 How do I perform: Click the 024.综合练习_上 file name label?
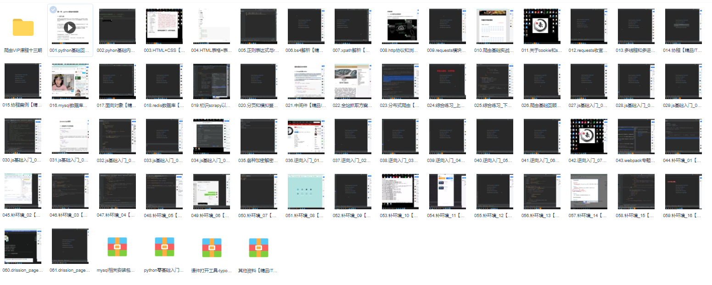coord(448,106)
